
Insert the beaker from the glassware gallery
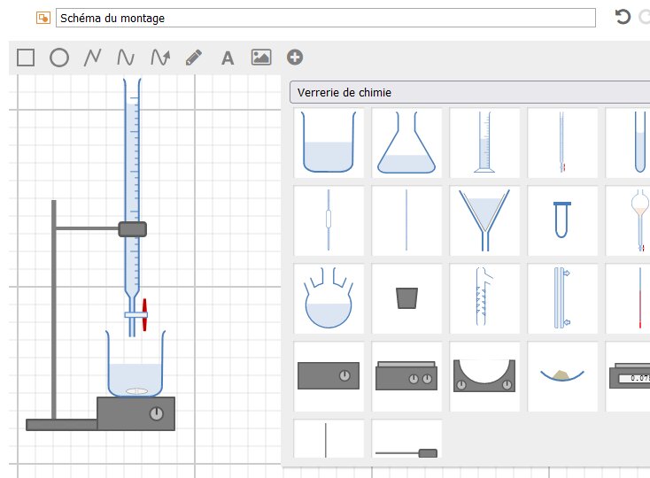pyautogui.click(x=329, y=142)
